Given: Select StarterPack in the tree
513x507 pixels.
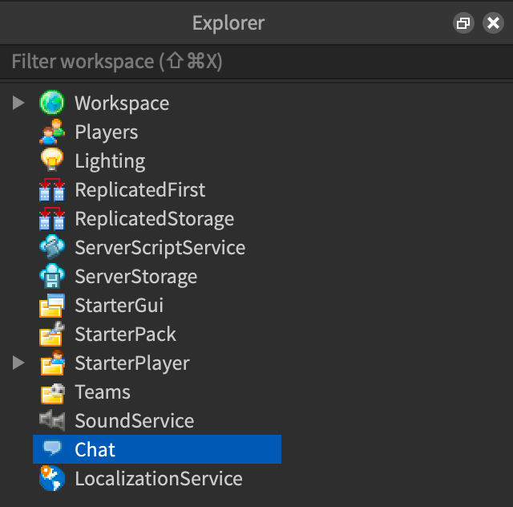Looking at the screenshot, I should coord(125,335).
